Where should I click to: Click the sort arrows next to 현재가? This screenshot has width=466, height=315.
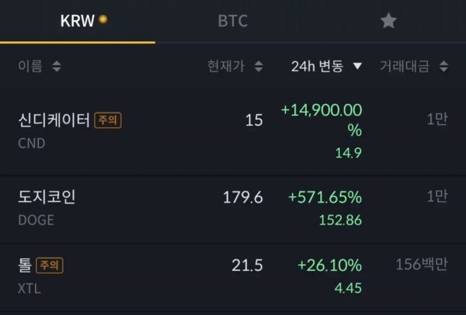point(259,67)
